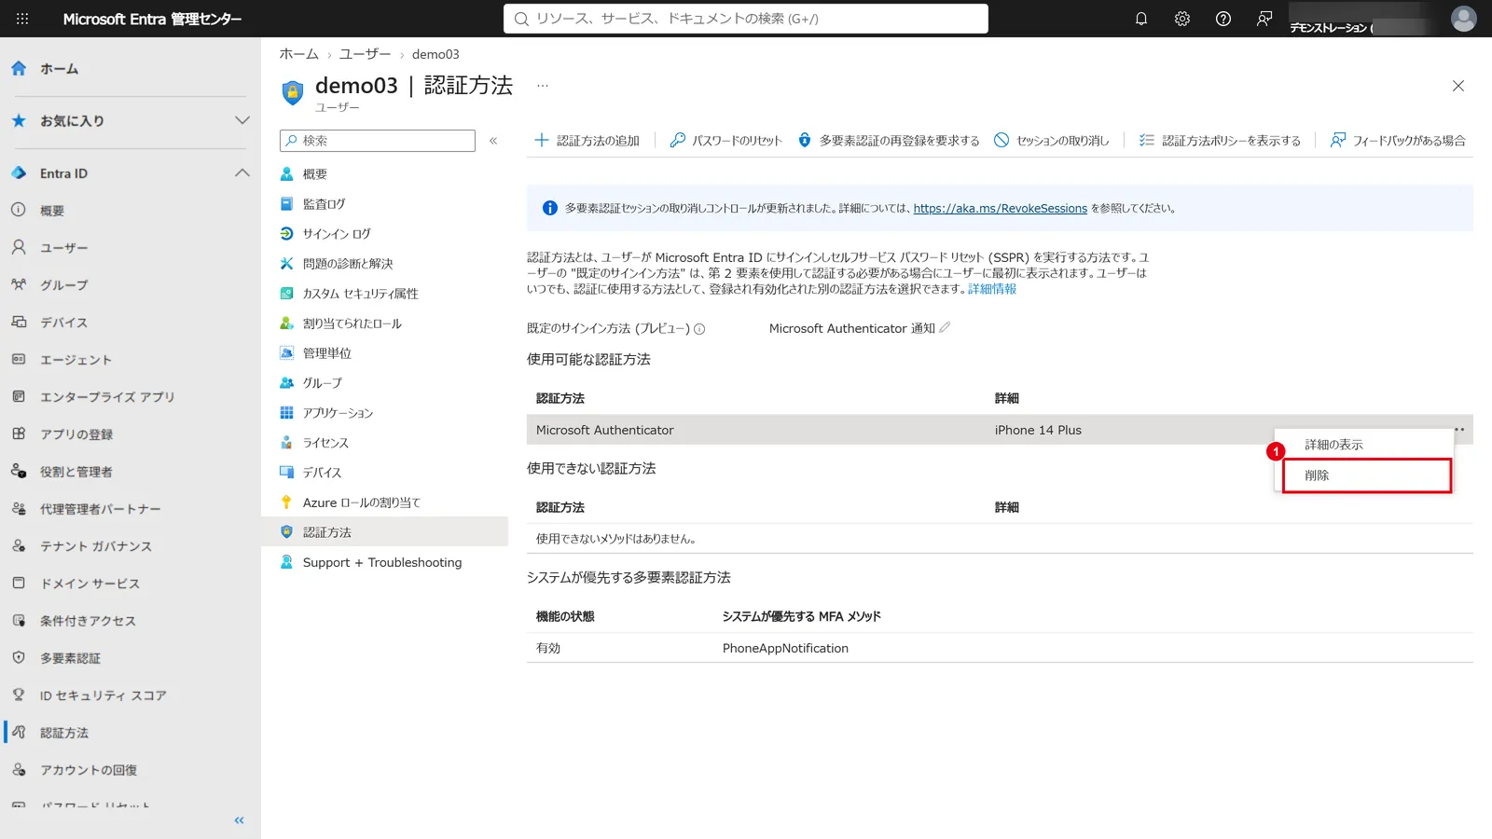This screenshot has height=839, width=1492.
Task: Open 認証方法 in the left sidebar
Action: pyautogui.click(x=64, y=733)
